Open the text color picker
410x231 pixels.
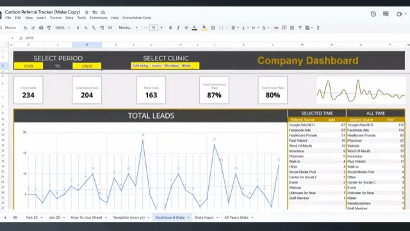point(194,28)
